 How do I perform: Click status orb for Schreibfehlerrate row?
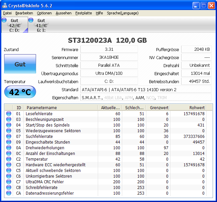tap(9, 187)
